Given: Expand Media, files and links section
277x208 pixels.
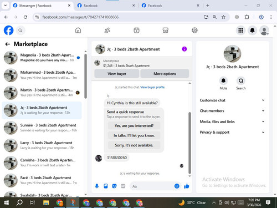Looking at the screenshot, I should (232, 121).
